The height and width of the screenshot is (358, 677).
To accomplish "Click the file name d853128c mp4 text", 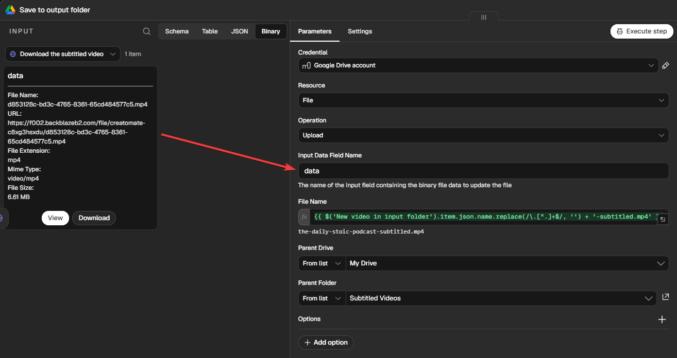I will click(78, 104).
